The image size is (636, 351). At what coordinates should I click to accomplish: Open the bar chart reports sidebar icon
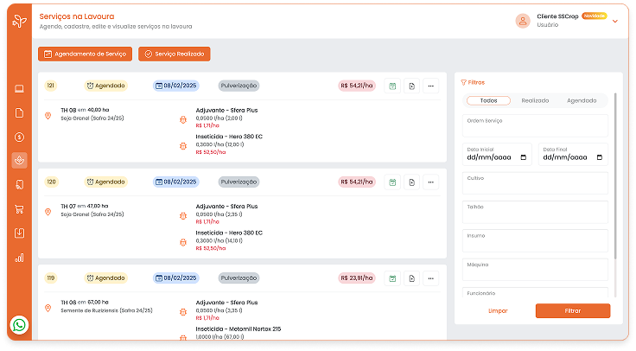pos(20,257)
